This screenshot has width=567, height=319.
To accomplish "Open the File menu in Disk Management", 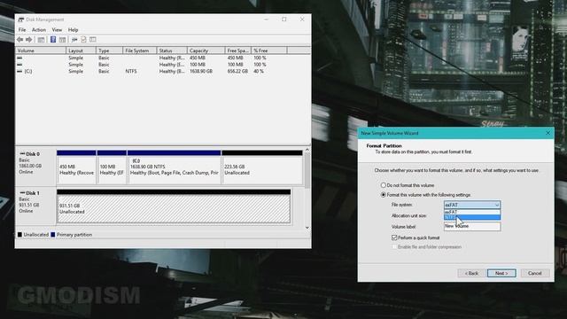I will [22, 29].
